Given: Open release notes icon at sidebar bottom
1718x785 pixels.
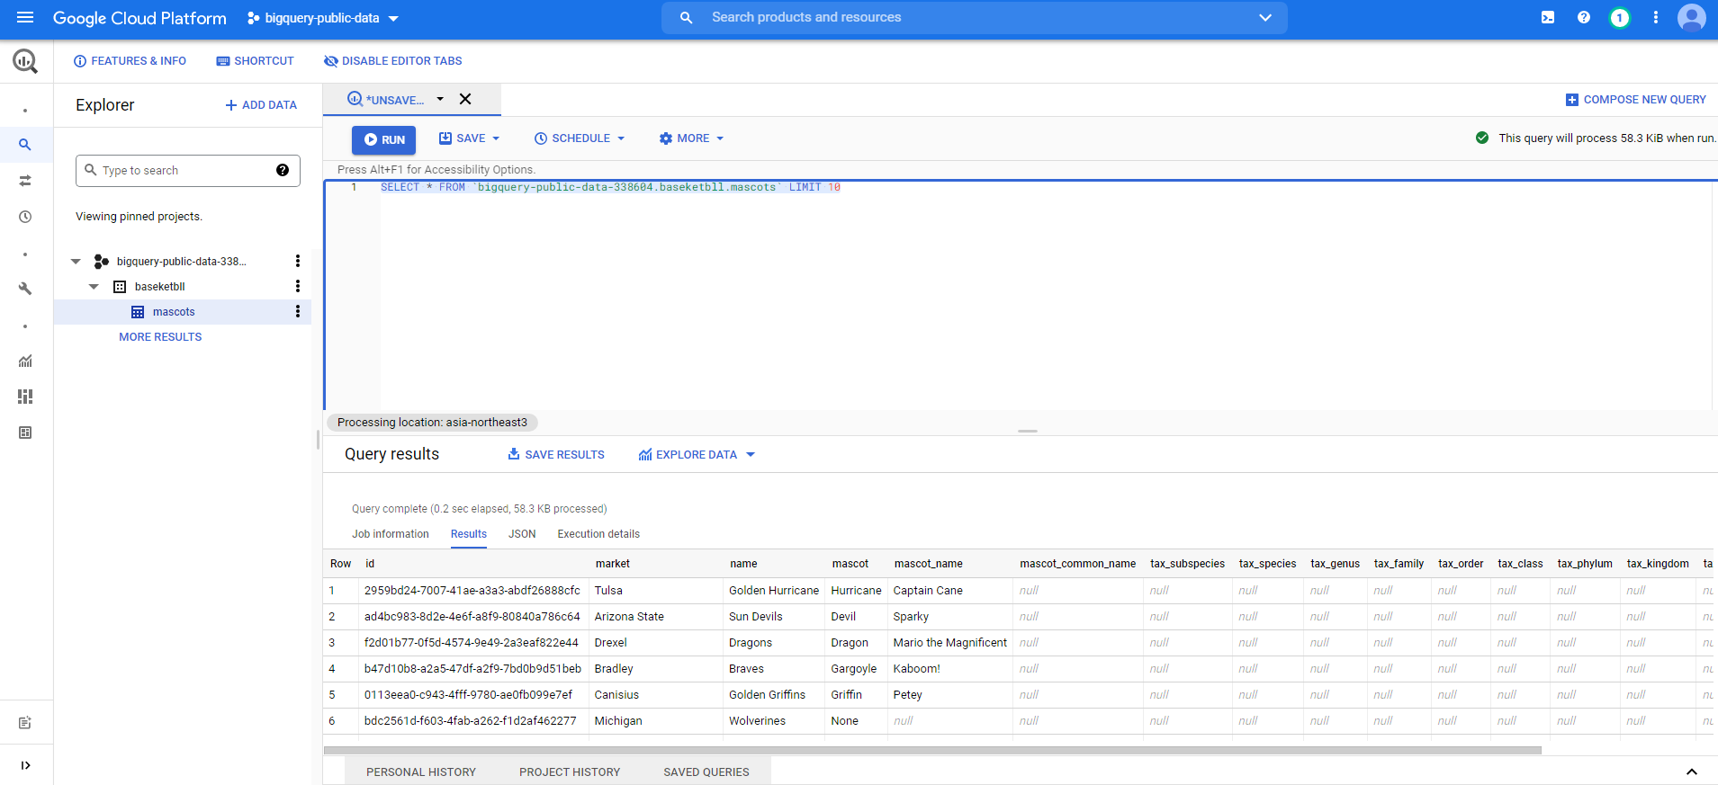Looking at the screenshot, I should tap(25, 723).
